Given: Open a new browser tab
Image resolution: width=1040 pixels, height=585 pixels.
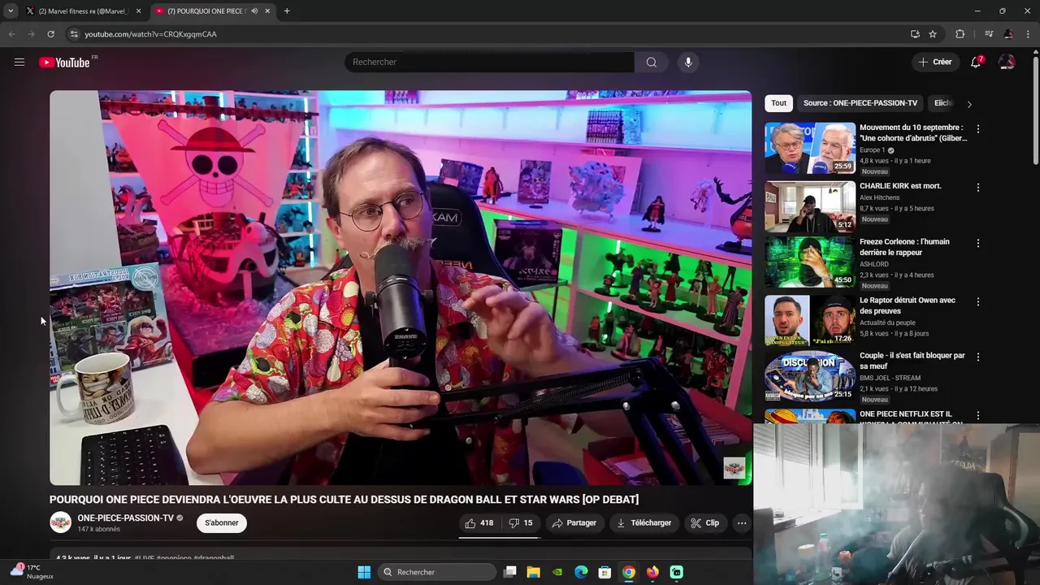Looking at the screenshot, I should (287, 11).
